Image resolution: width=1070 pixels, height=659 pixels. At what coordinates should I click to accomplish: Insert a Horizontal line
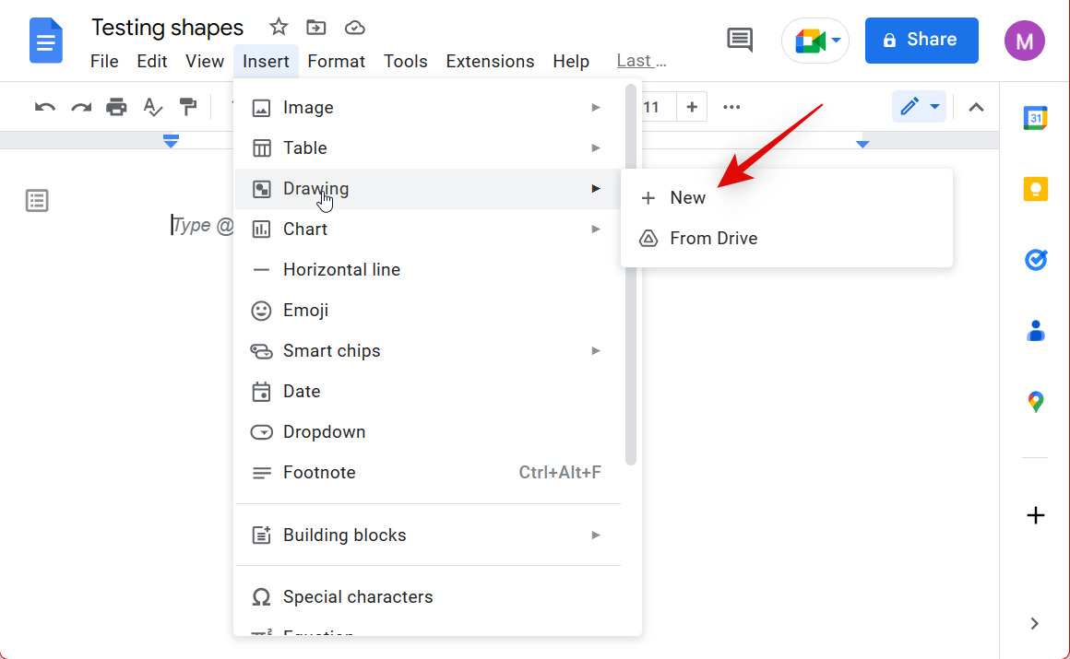[428, 270]
